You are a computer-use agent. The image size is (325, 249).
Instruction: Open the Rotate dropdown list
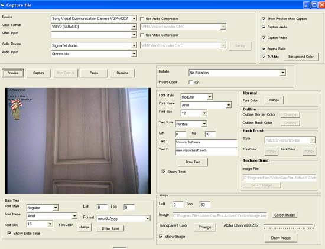click(x=237, y=73)
